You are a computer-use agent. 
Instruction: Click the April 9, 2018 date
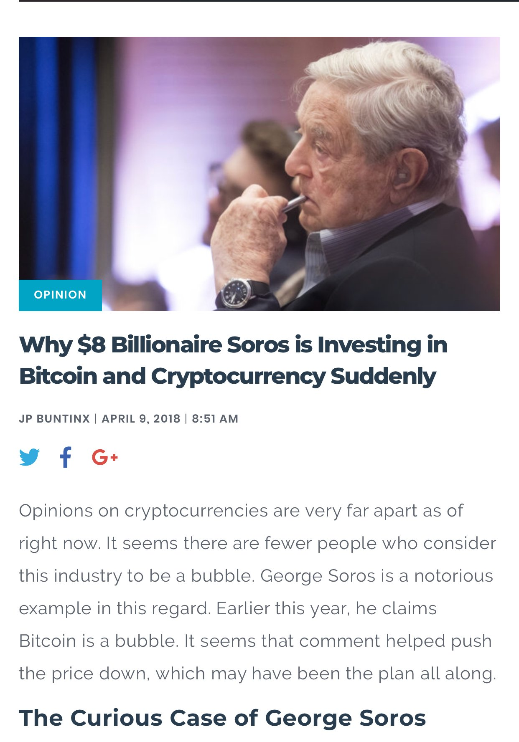click(141, 419)
